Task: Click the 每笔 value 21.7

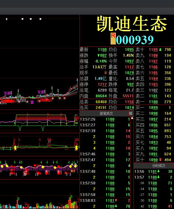Action: (x=130, y=90)
